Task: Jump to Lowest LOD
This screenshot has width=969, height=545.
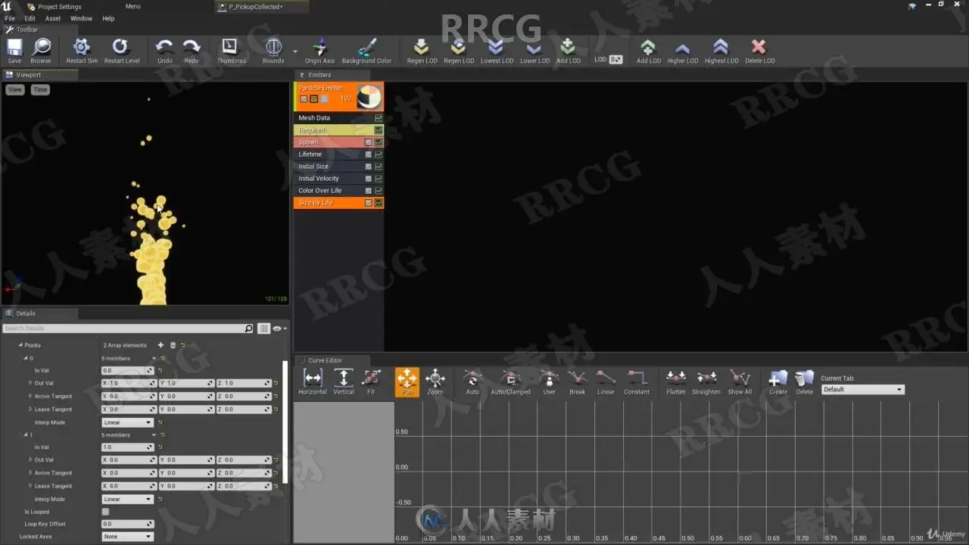Action: click(x=497, y=51)
